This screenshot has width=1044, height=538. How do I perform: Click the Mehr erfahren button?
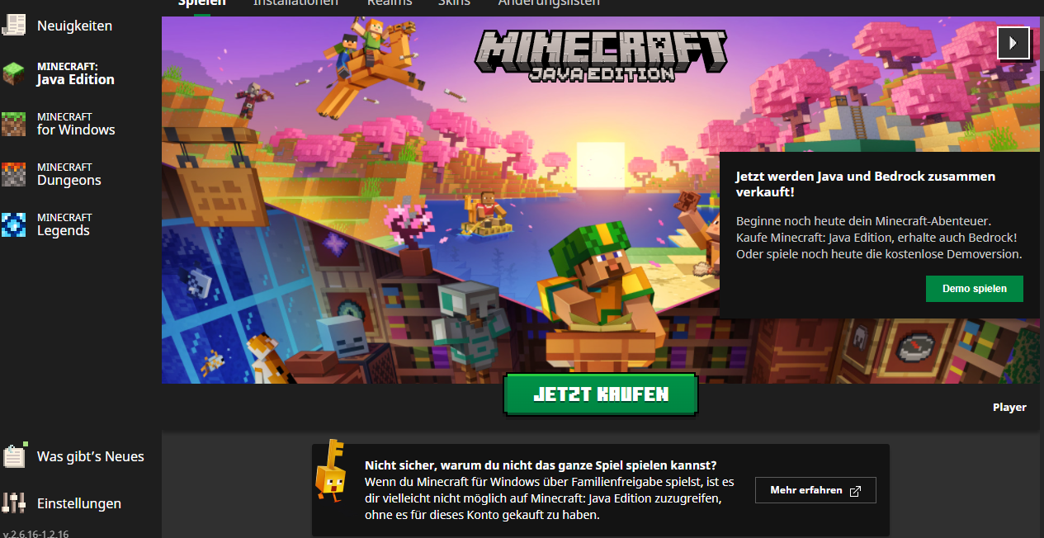[x=815, y=489]
